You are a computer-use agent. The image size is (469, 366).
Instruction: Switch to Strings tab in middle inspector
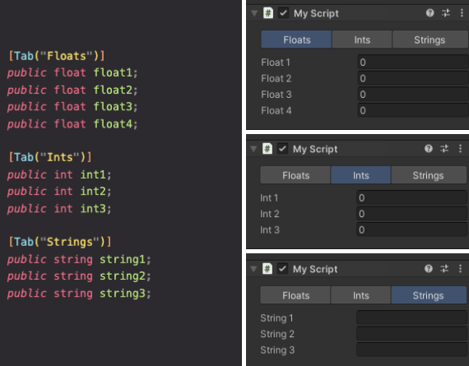(x=429, y=175)
